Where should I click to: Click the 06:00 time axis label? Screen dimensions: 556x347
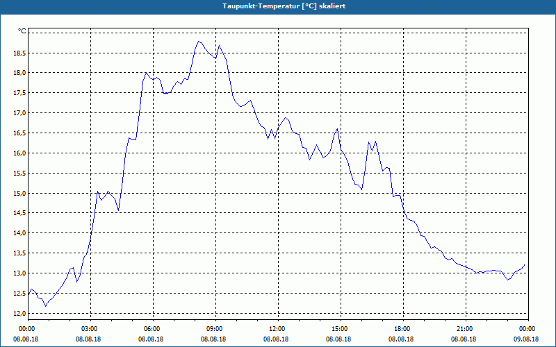click(153, 329)
